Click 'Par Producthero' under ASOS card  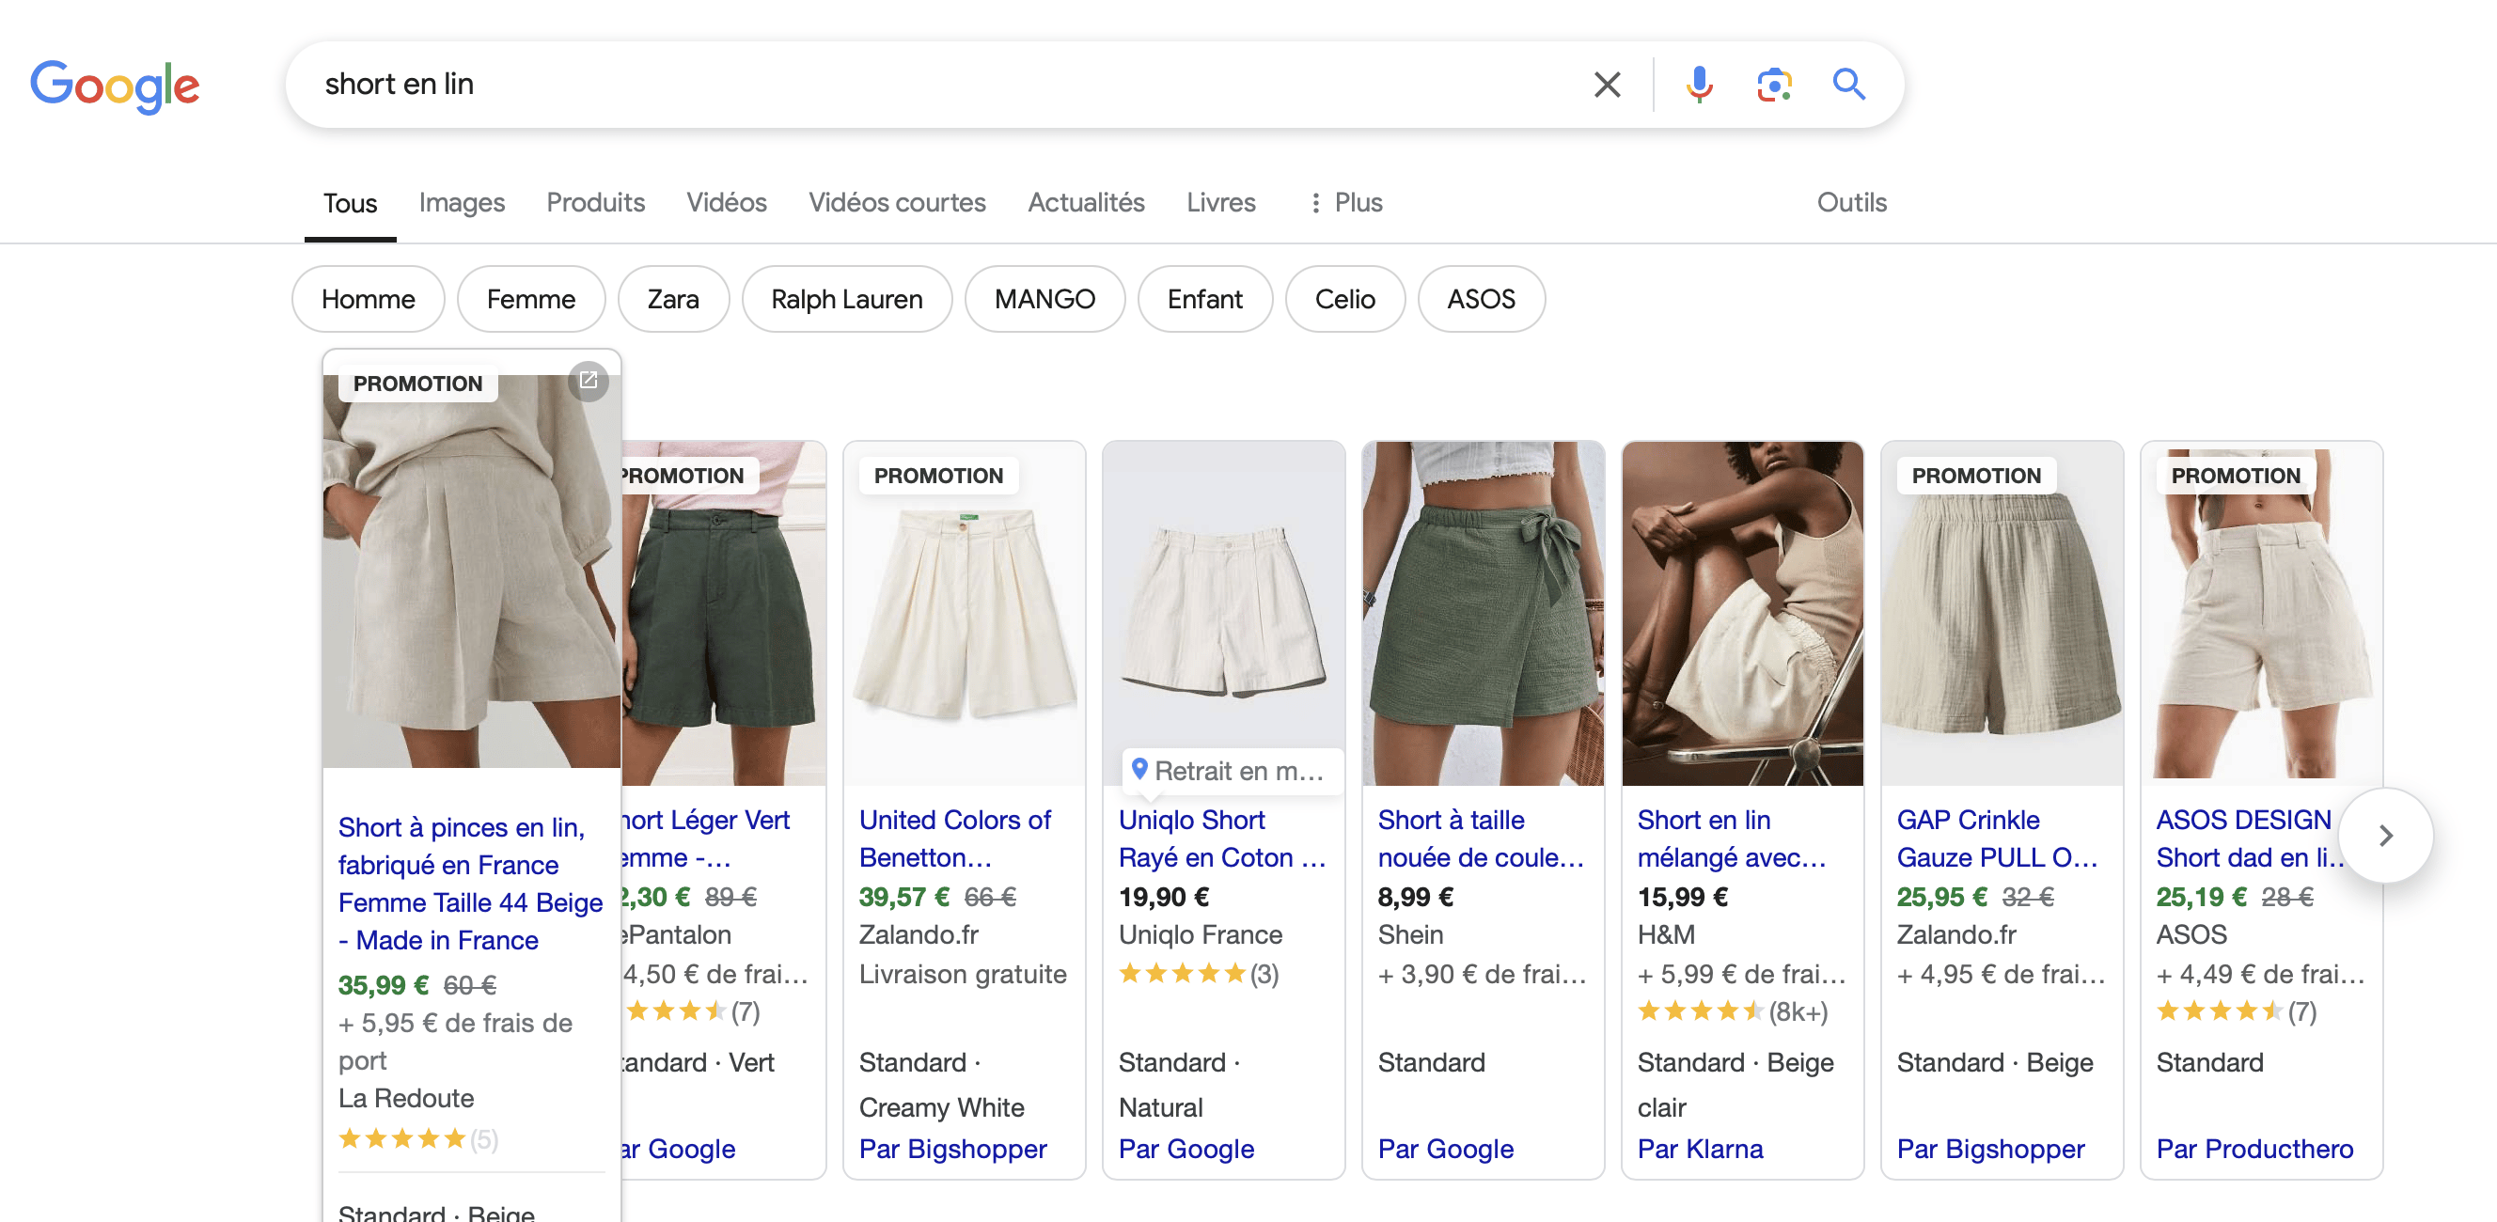click(x=2254, y=1149)
